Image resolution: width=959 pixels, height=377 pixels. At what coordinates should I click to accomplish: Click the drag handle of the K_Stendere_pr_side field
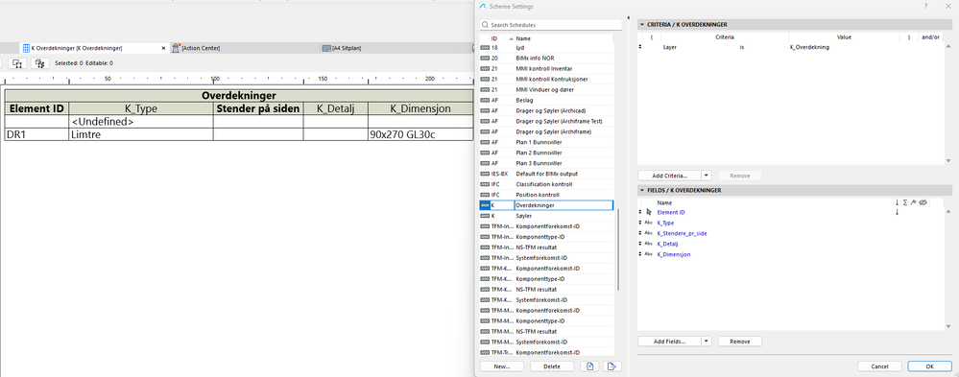[640, 233]
